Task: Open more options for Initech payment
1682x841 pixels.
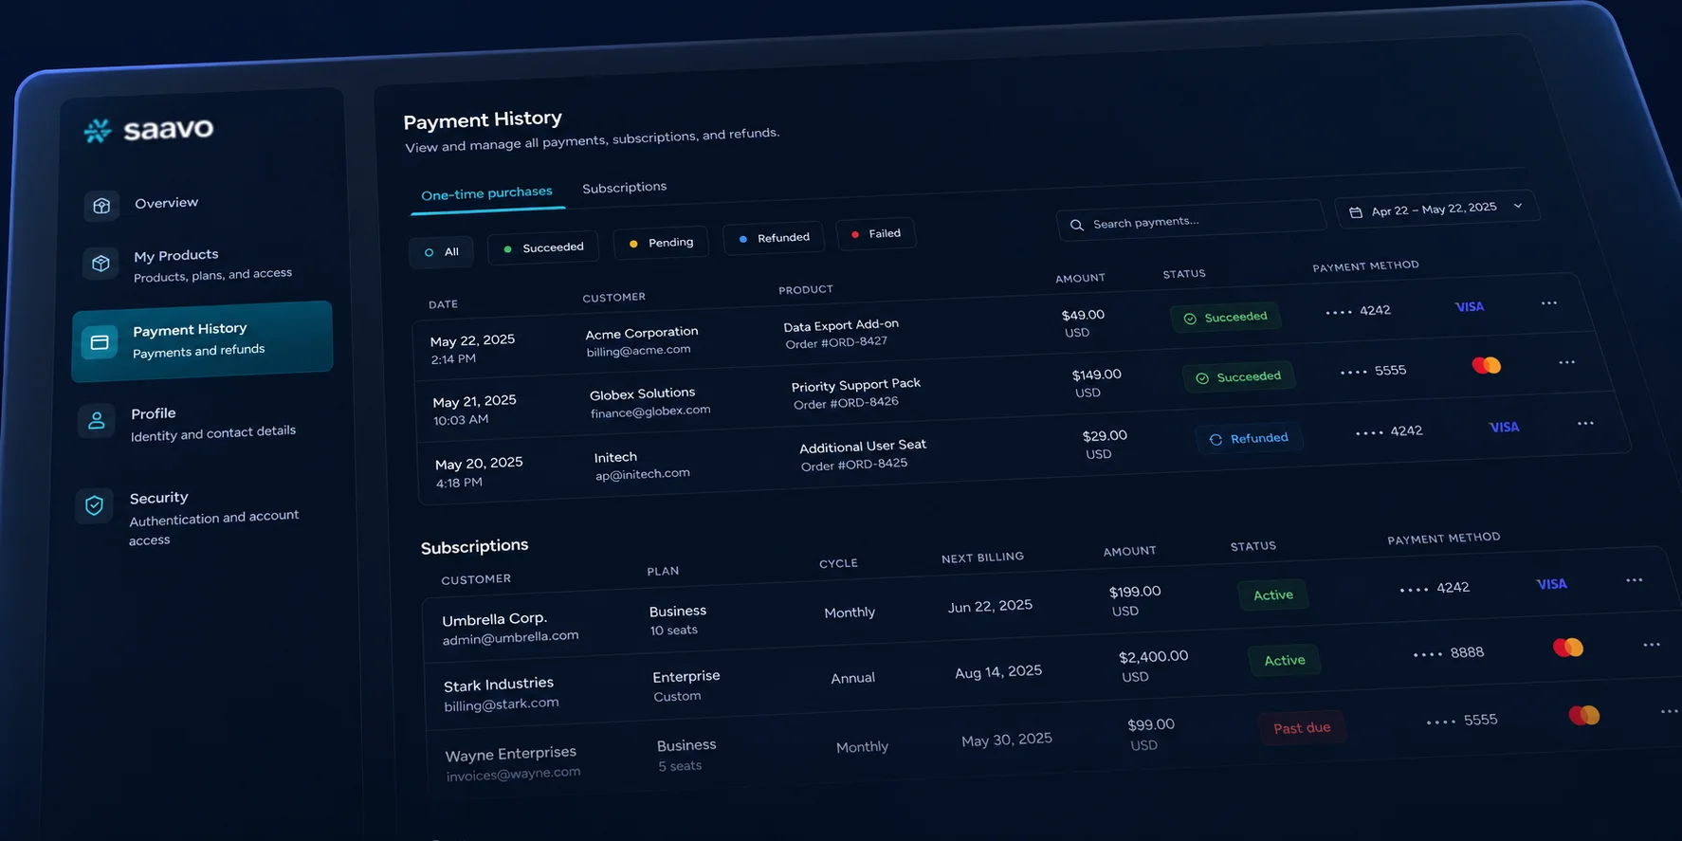Action: pyautogui.click(x=1585, y=423)
